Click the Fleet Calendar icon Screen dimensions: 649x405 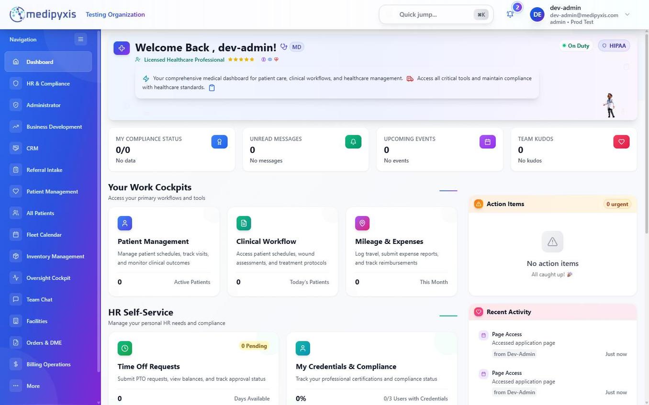16,234
